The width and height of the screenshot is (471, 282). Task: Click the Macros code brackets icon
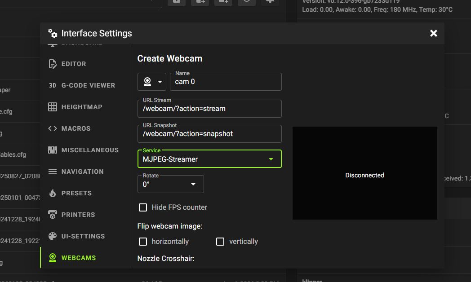[53, 128]
